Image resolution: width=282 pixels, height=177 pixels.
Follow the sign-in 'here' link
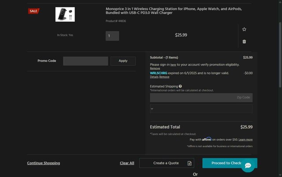click(173, 65)
